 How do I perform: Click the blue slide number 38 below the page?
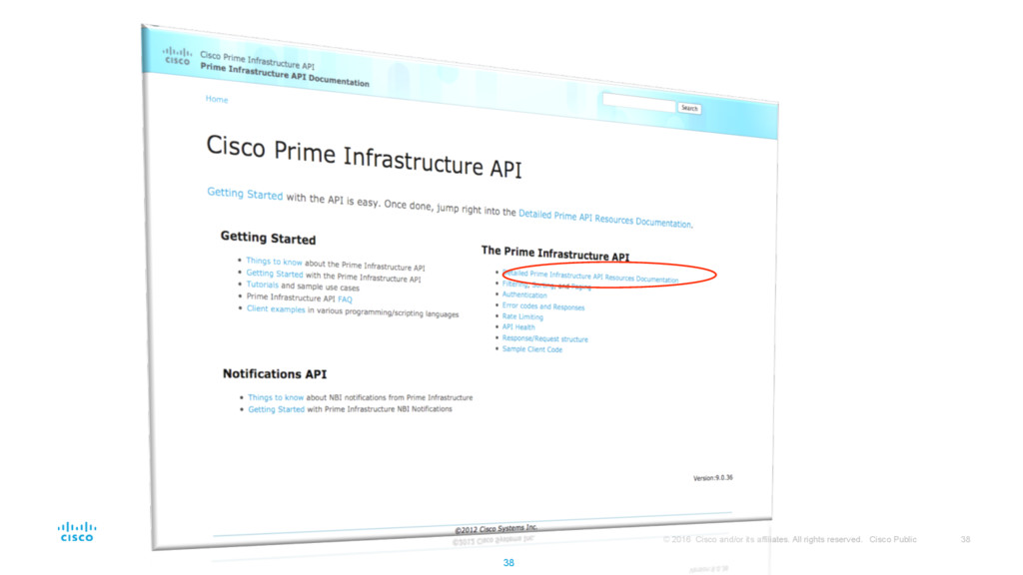[x=509, y=563]
